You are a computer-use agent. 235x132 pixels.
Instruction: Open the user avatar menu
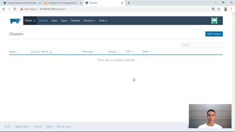[216, 21]
